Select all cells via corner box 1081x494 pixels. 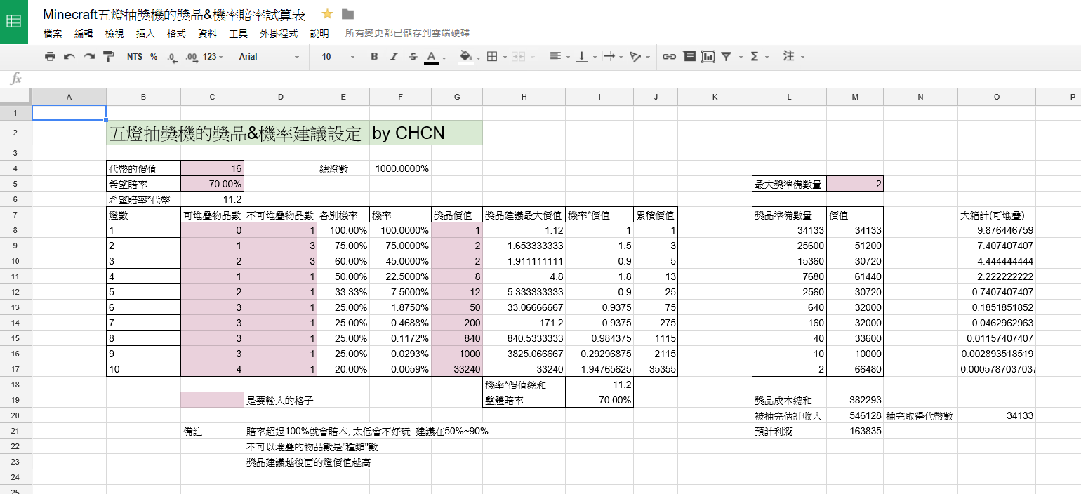[x=15, y=97]
